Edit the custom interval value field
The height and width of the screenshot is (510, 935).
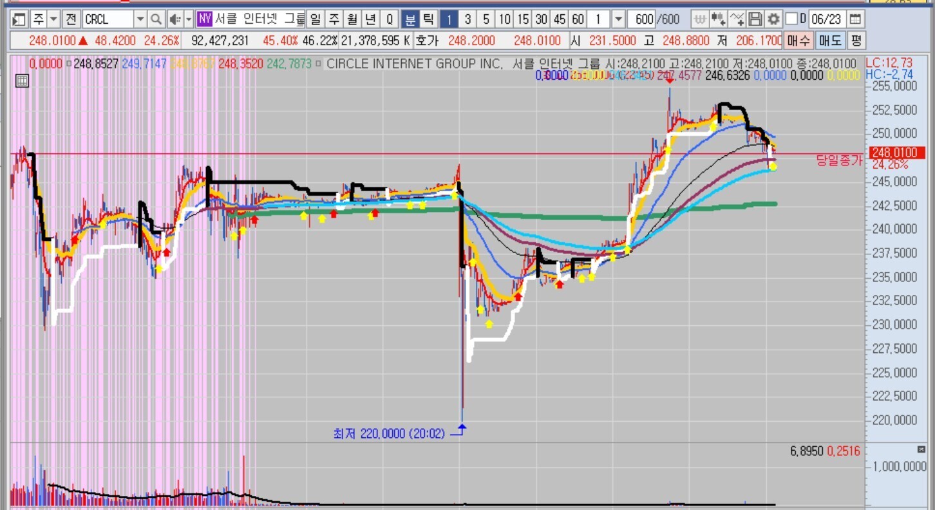coord(600,19)
